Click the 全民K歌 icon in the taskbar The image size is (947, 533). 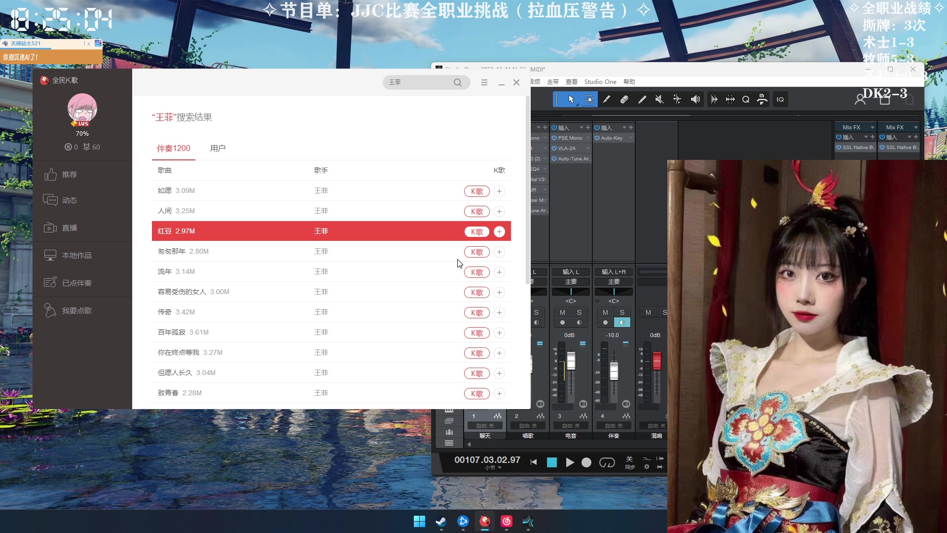coord(485,521)
